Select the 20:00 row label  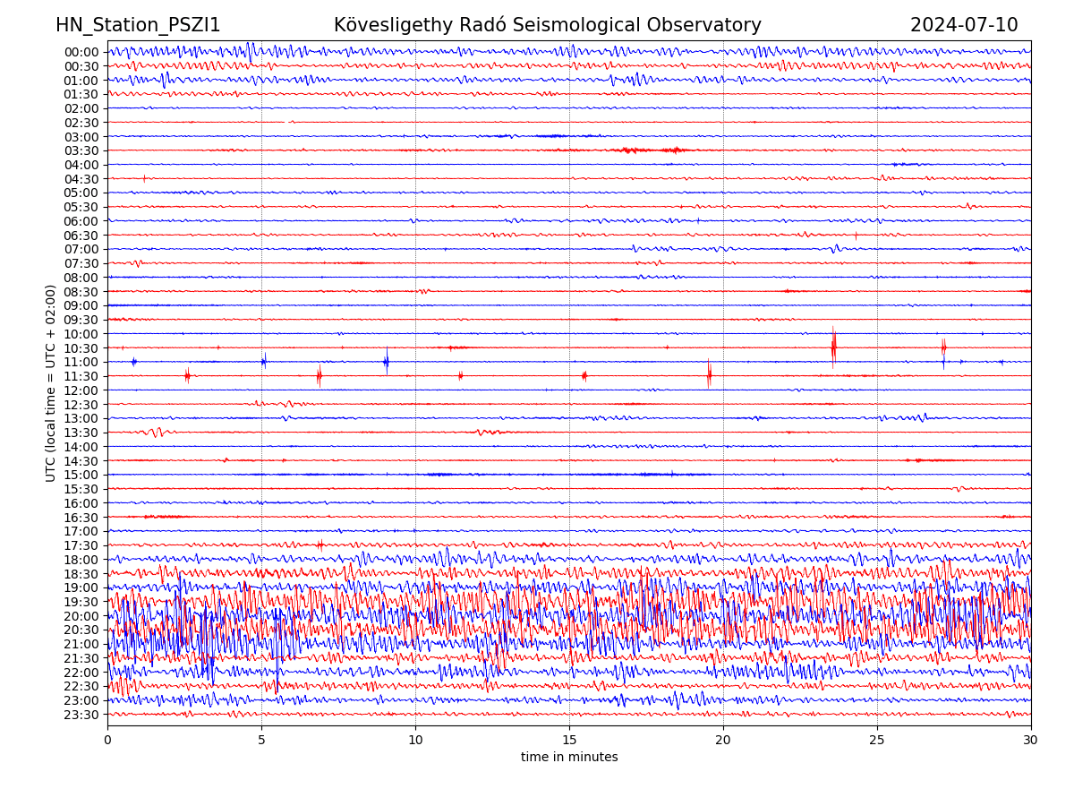81,616
